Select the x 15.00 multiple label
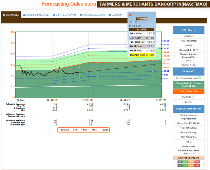210x170 pixels. pyautogui.click(x=166, y=60)
